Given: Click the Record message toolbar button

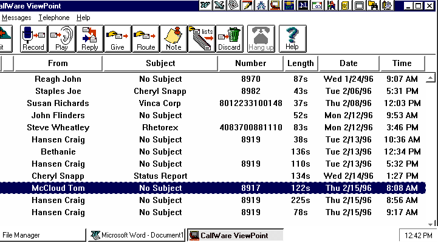Looking at the screenshot, I should 33,39.
